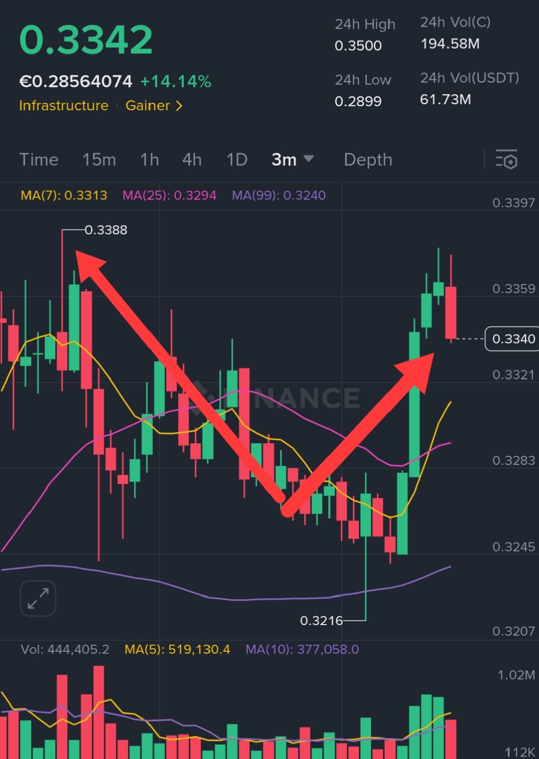Tap the last red candlestick
This screenshot has height=759, width=539.
point(451,312)
